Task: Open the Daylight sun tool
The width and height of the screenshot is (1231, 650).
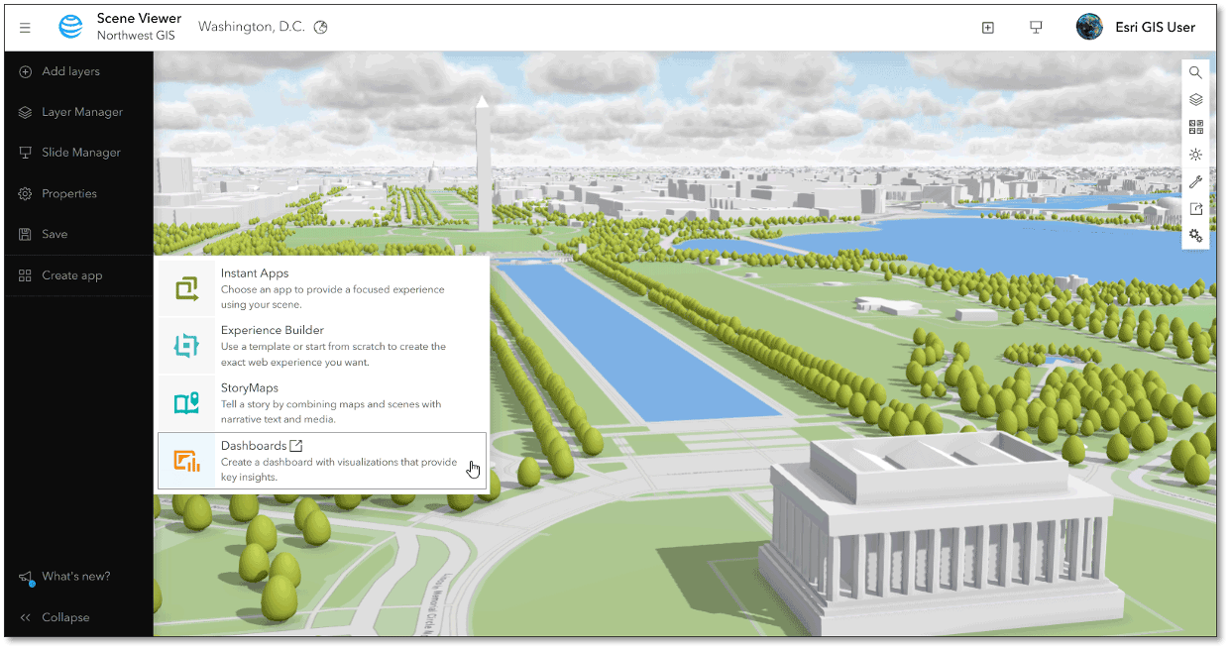Action: coord(1196,155)
